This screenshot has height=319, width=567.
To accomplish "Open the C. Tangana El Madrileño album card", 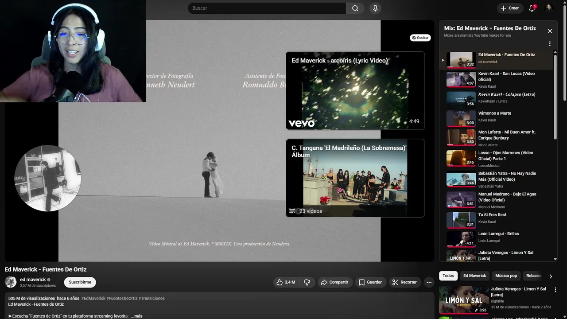I will (355, 178).
